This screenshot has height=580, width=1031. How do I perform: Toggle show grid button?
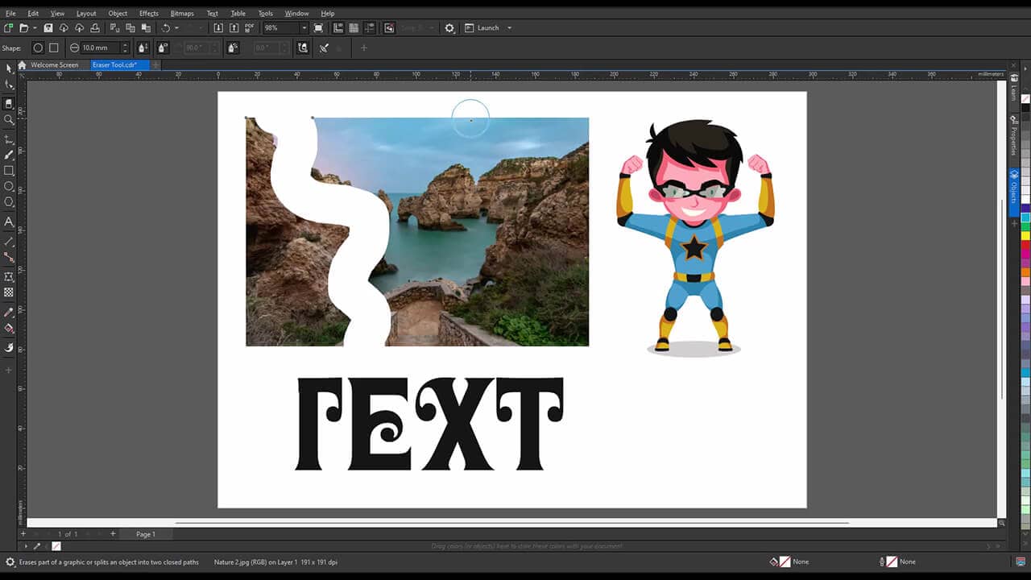tap(354, 27)
